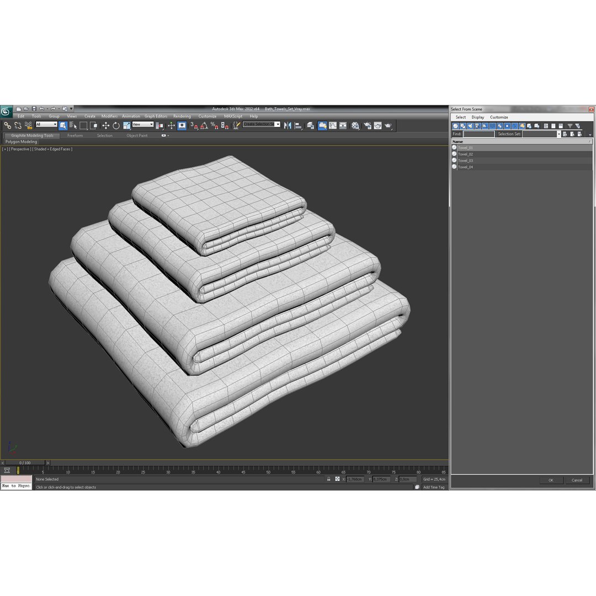Select the Bind to Space Warp tool

(28, 125)
